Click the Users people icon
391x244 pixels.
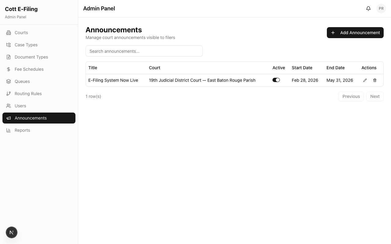(9, 106)
